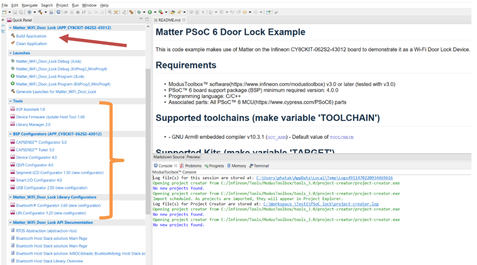Click the yellow Back navigation arrow

pyautogui.click(x=244, y=12)
